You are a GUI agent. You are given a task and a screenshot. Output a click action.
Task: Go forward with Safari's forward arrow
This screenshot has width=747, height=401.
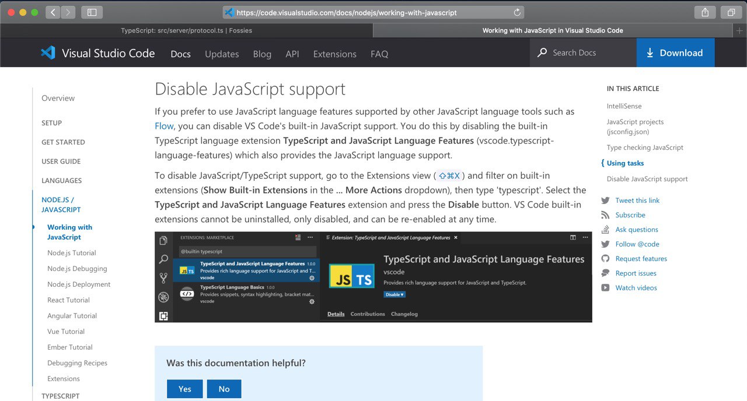coord(68,12)
